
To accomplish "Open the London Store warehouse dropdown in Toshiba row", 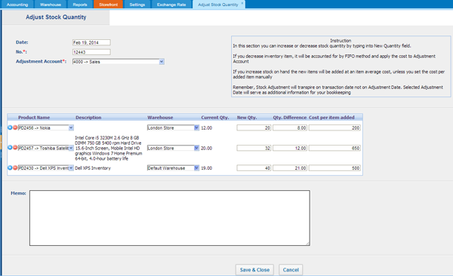I will tap(196, 148).
